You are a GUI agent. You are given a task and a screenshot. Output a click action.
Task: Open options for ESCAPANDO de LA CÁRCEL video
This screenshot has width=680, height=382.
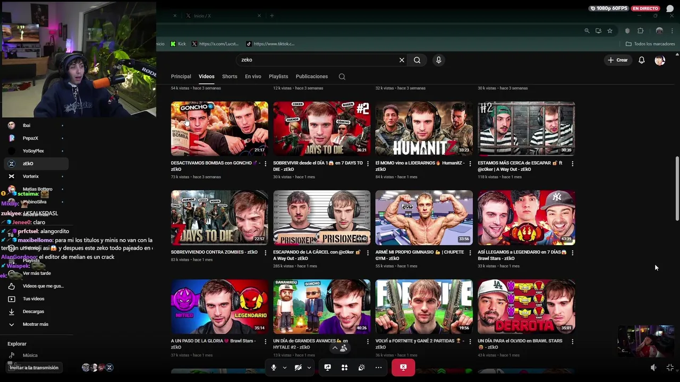click(368, 253)
